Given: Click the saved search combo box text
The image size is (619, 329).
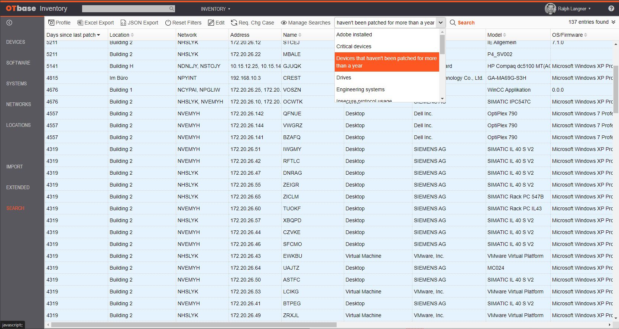Looking at the screenshot, I should point(385,23).
